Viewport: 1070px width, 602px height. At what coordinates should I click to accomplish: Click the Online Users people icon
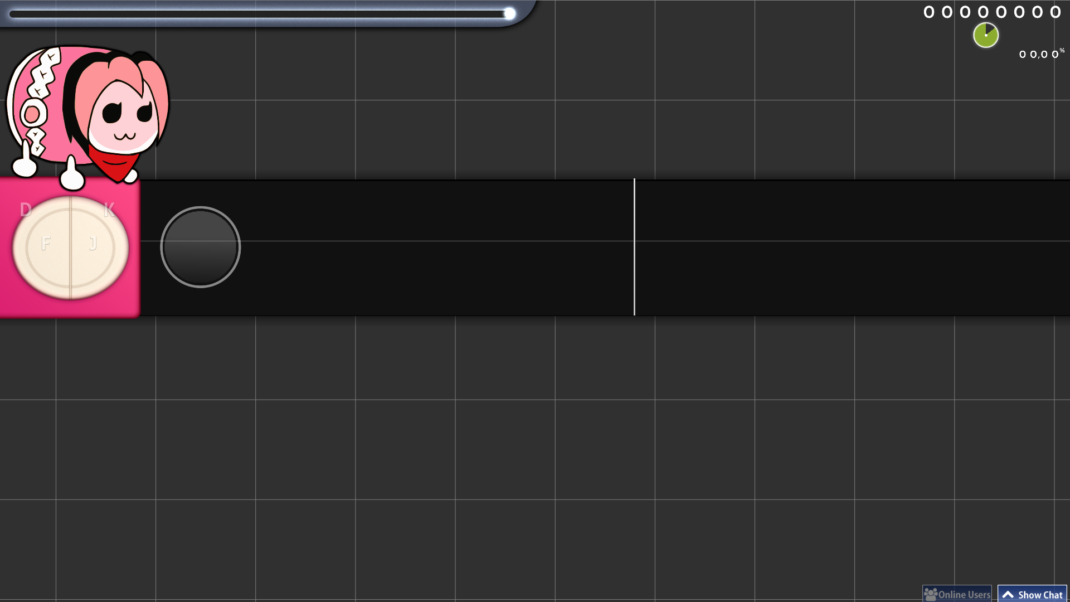click(930, 595)
